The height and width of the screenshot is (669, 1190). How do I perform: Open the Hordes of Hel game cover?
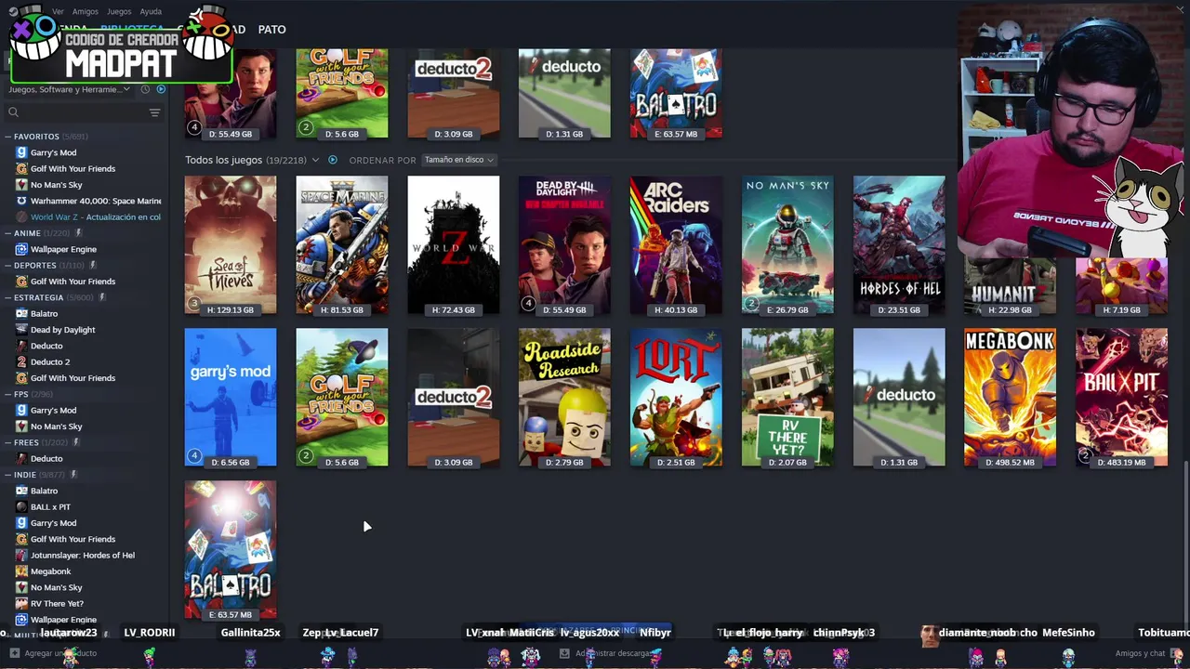click(899, 245)
